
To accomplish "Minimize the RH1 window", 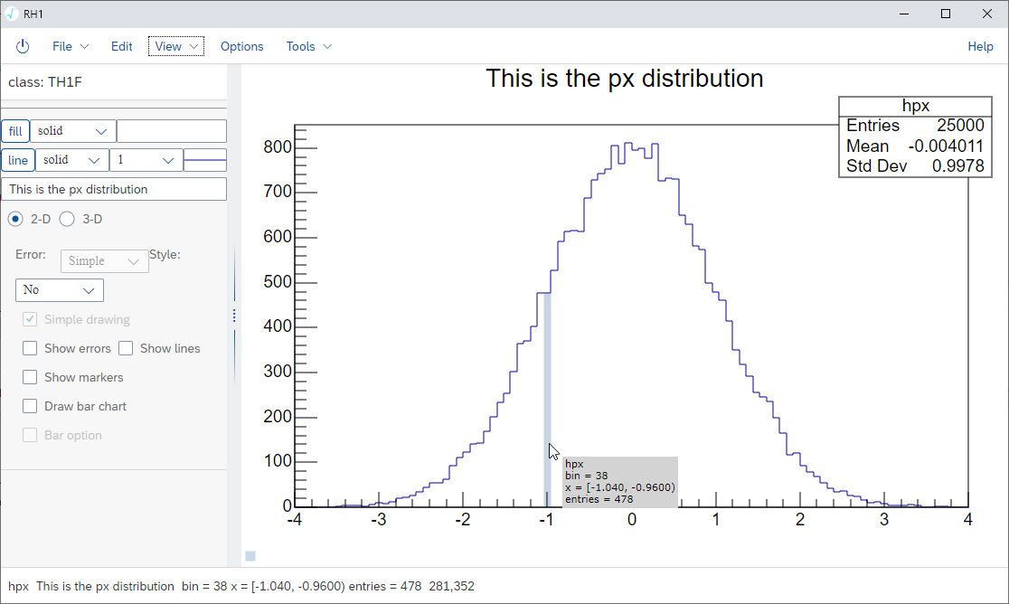I will 904,14.
